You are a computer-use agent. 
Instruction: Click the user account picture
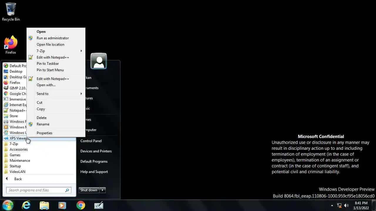[x=99, y=61]
